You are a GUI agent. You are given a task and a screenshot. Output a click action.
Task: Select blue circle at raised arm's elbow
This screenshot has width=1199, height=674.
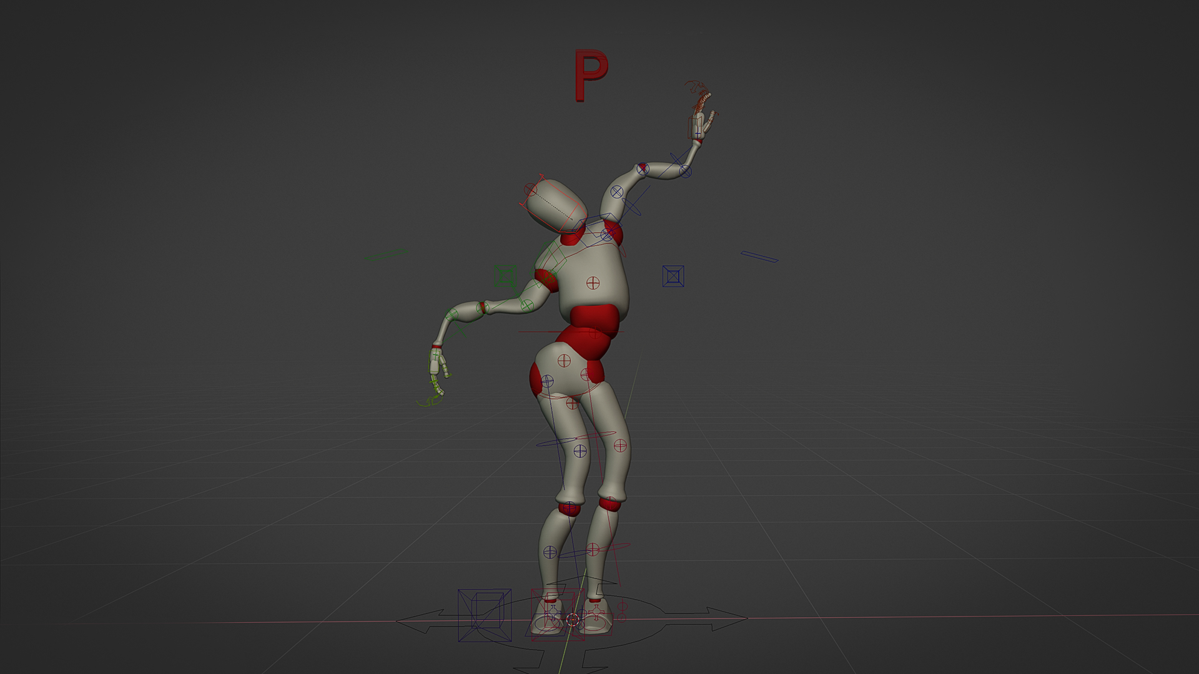643,168
